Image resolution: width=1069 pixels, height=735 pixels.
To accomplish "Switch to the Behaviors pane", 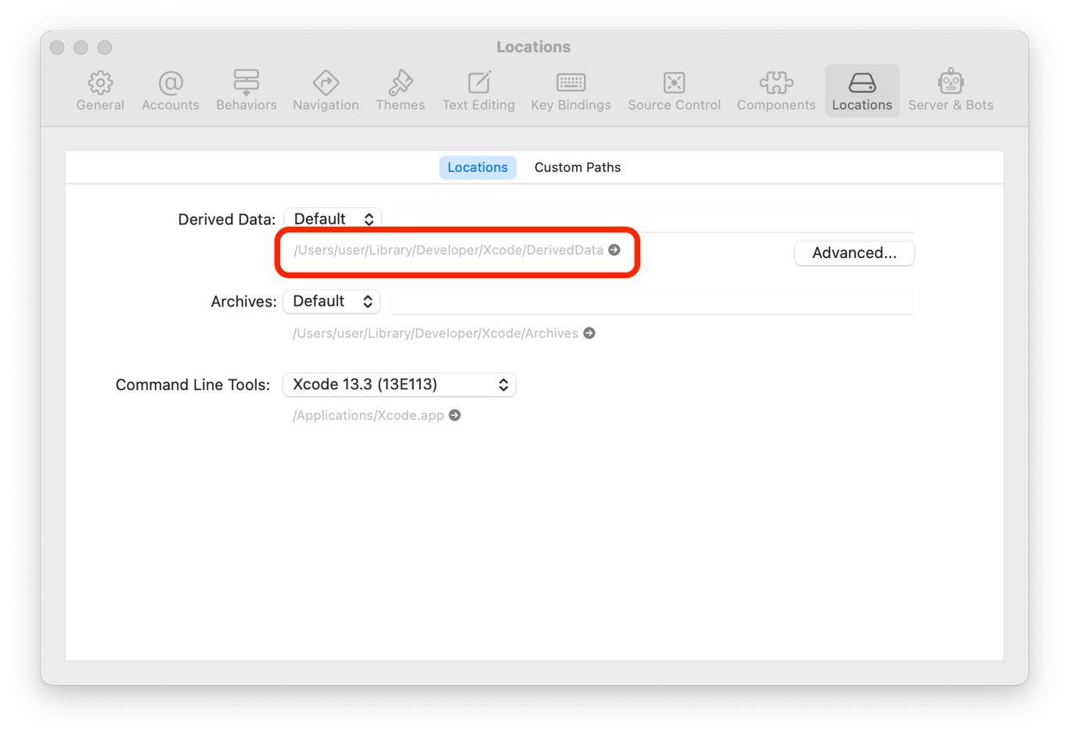I will pos(247,91).
